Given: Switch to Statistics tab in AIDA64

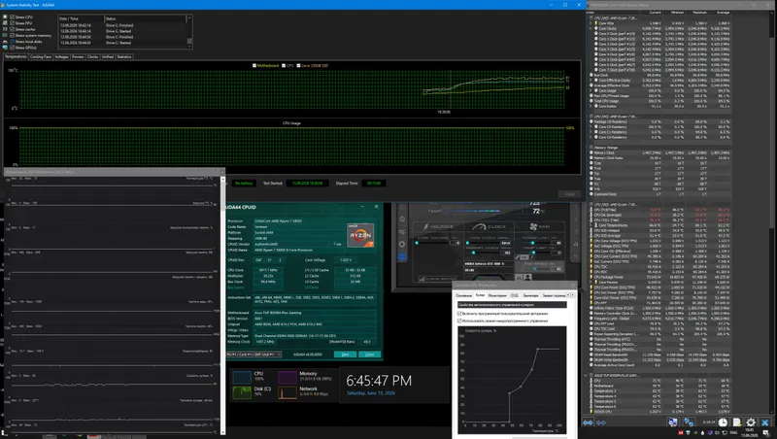Looking at the screenshot, I should [x=124, y=57].
